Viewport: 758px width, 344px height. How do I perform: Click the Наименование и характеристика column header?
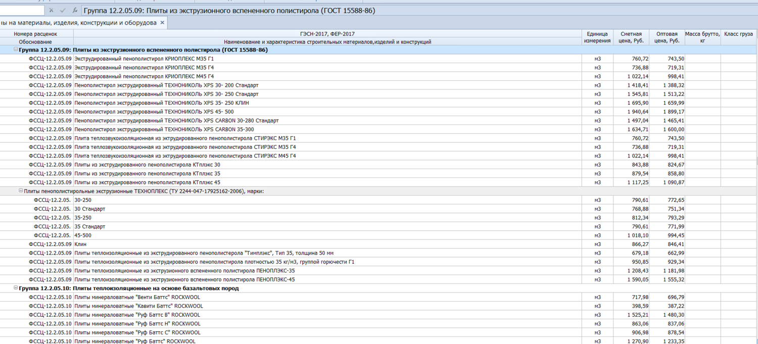click(327, 42)
